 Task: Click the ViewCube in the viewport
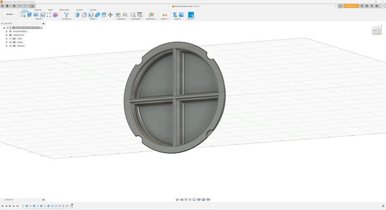[x=376, y=31]
